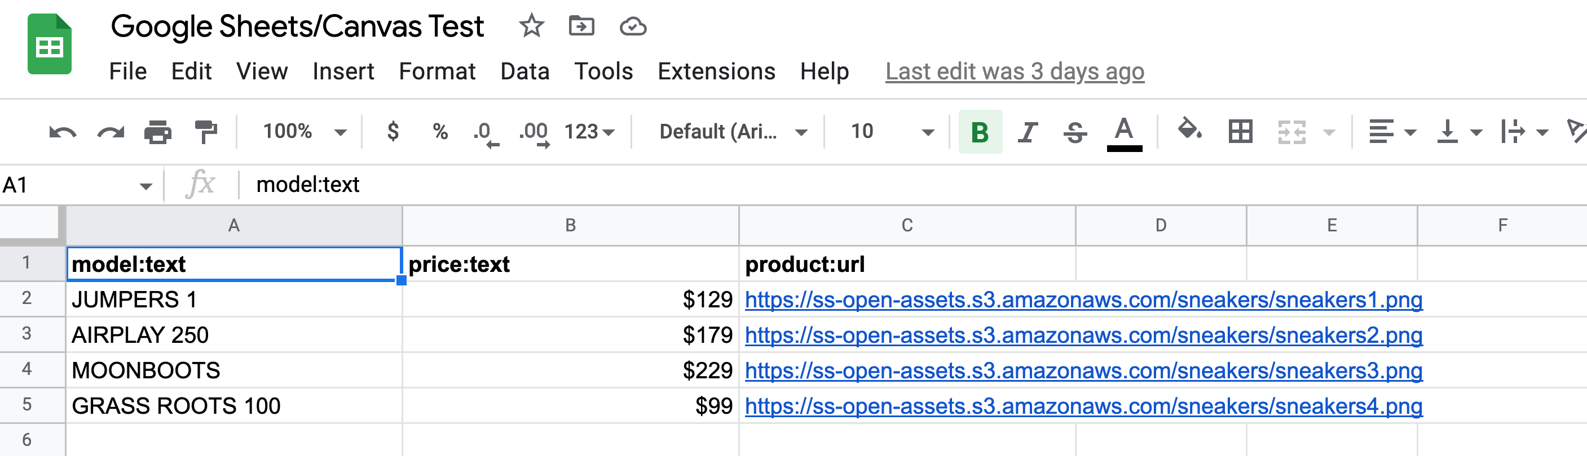
Task: Open horizontal align dropdown
Action: (x=1392, y=132)
